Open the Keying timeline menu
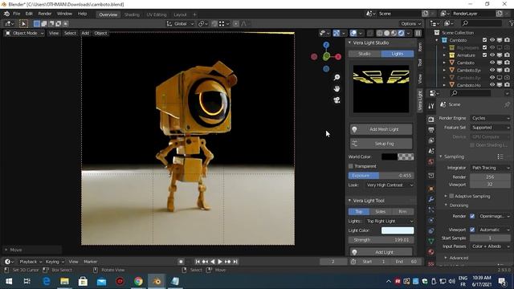 coord(55,262)
